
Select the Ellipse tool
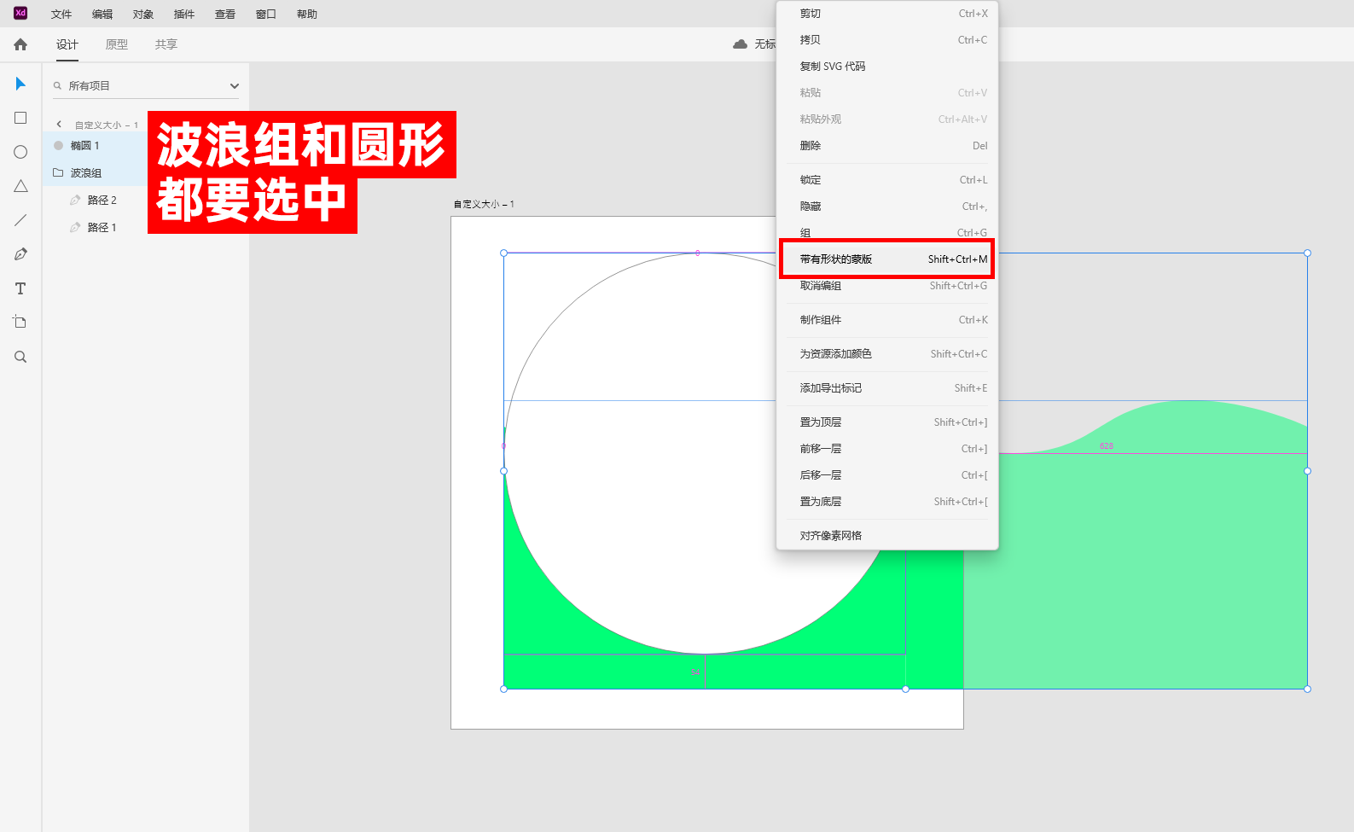[x=20, y=152]
